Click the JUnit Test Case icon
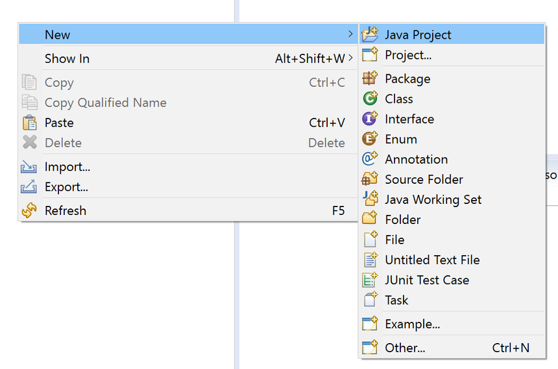 (x=370, y=280)
